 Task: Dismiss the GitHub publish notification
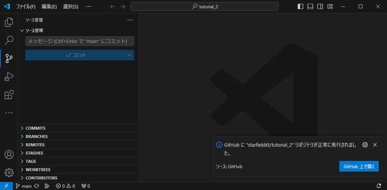[x=375, y=145]
